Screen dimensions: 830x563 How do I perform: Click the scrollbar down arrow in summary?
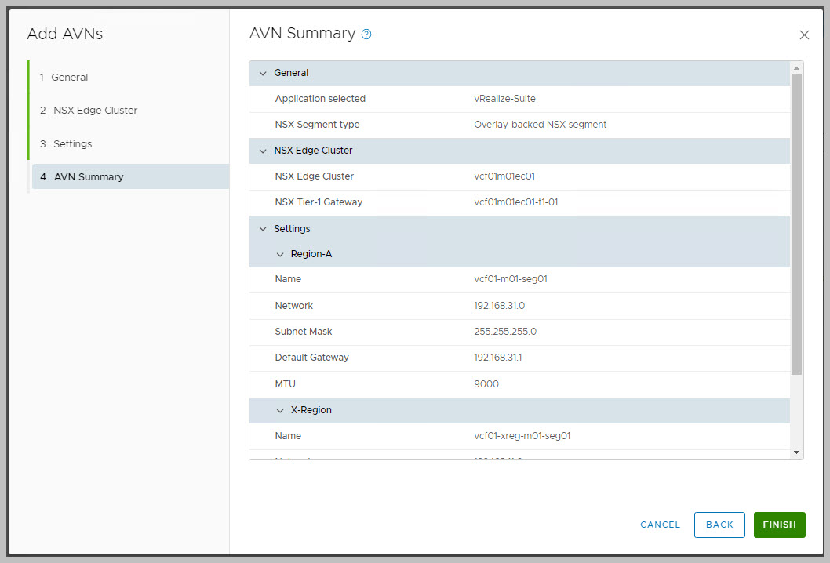tap(797, 452)
